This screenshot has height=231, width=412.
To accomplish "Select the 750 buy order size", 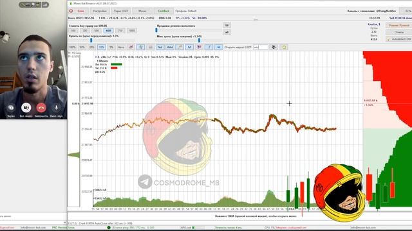I will coord(120,31).
